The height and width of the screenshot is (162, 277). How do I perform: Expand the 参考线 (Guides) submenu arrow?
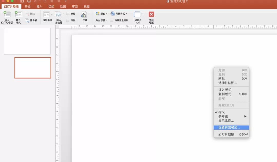point(245,116)
